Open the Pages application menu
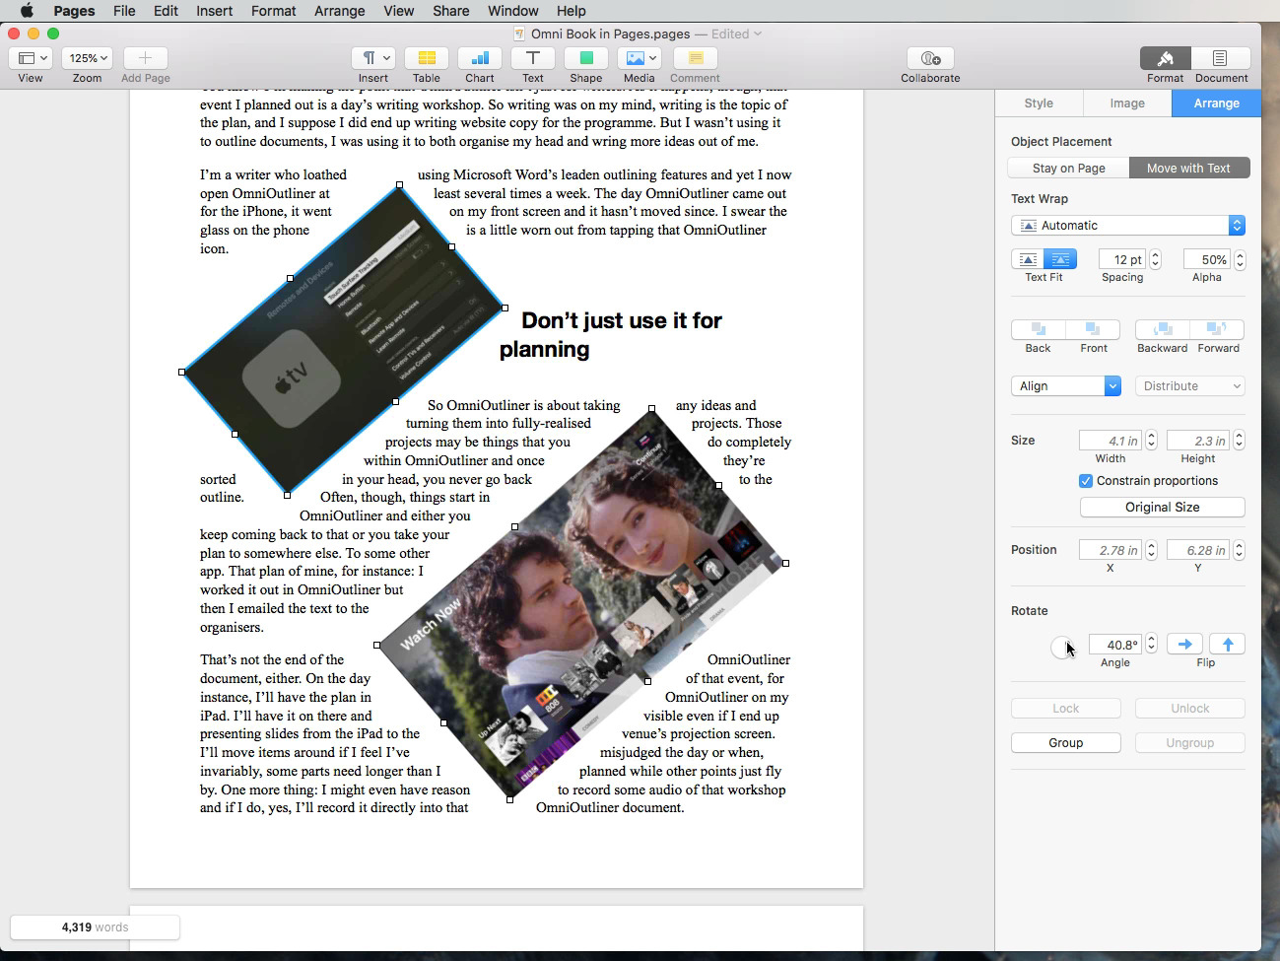This screenshot has width=1280, height=961. (74, 11)
